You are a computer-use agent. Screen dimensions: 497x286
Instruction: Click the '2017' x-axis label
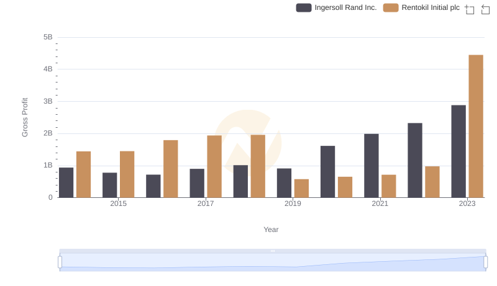206,203
